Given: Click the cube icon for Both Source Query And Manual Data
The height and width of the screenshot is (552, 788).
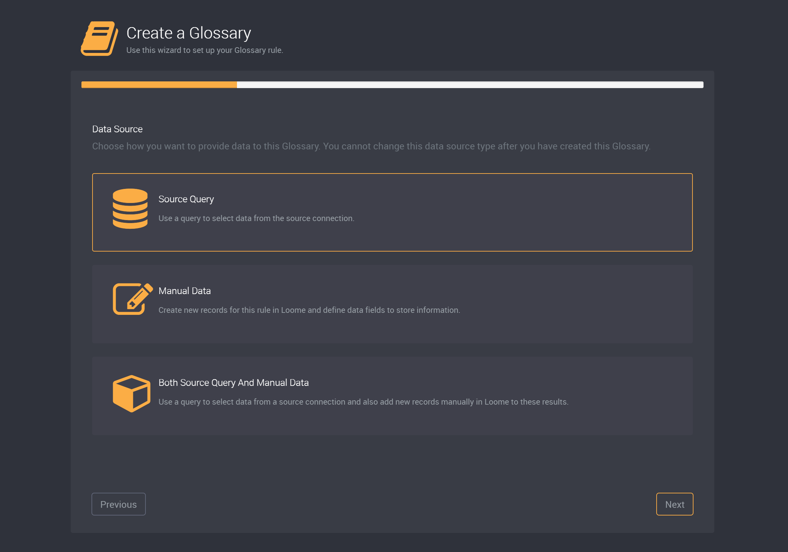Looking at the screenshot, I should coord(131,394).
